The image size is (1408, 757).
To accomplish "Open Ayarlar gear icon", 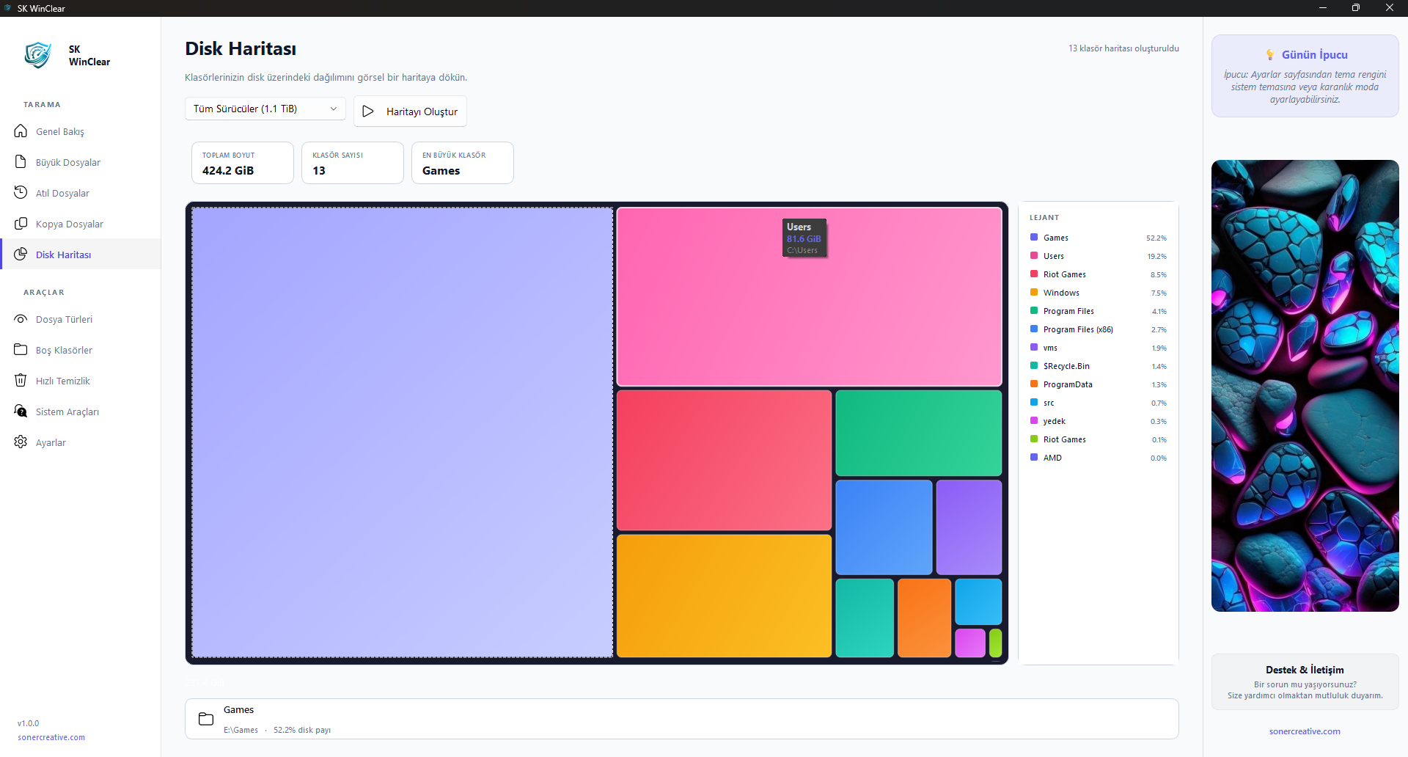I will pyautogui.click(x=21, y=442).
